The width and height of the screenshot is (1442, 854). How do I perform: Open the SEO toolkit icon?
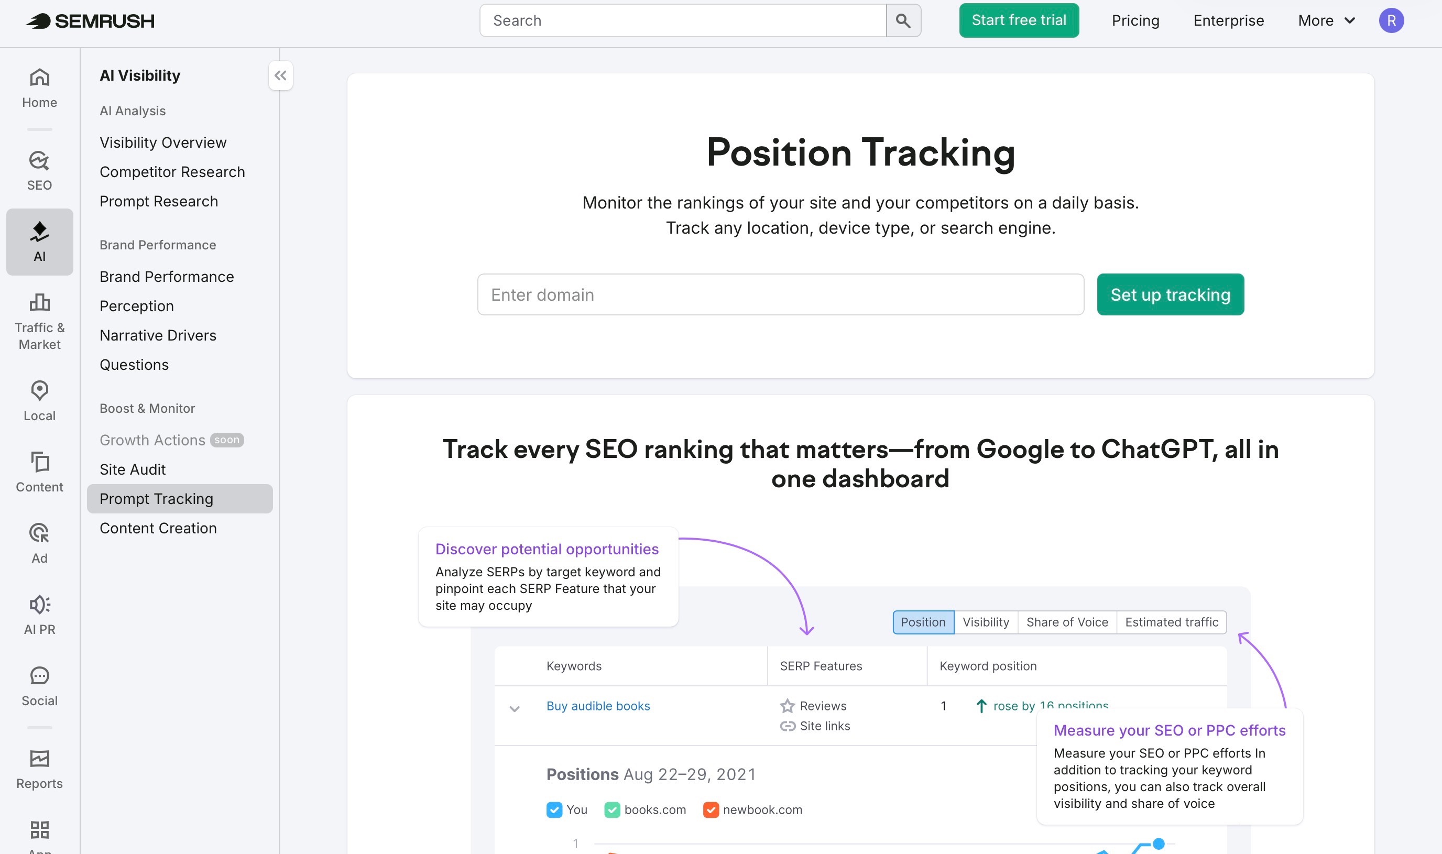[x=39, y=171]
